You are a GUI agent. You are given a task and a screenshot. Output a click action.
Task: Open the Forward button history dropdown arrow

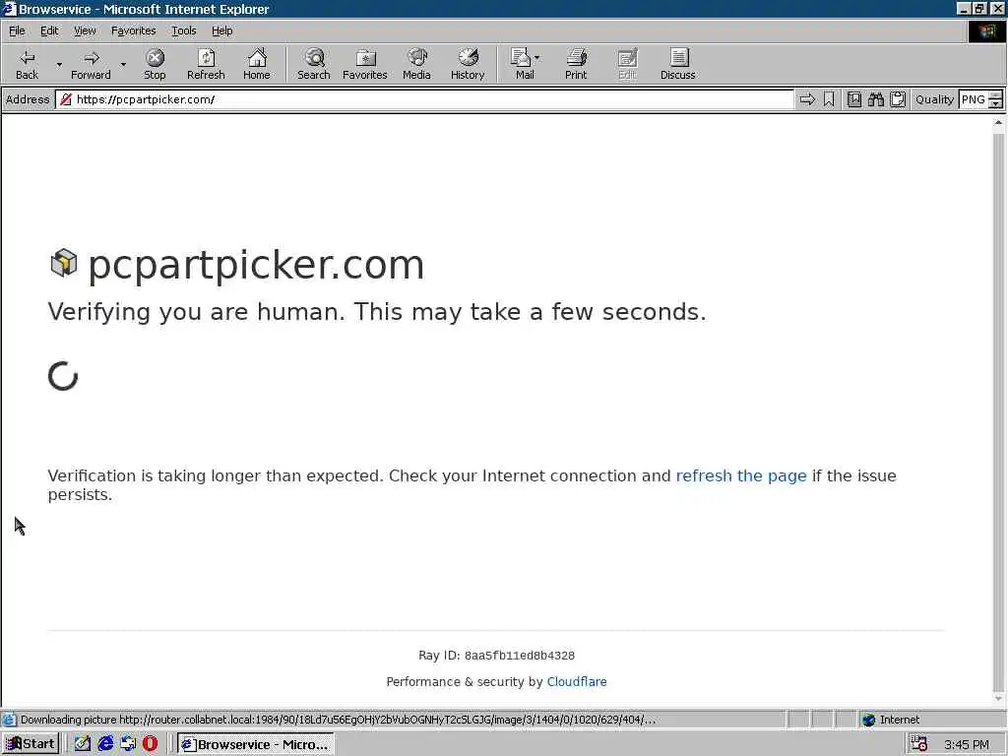(123, 64)
